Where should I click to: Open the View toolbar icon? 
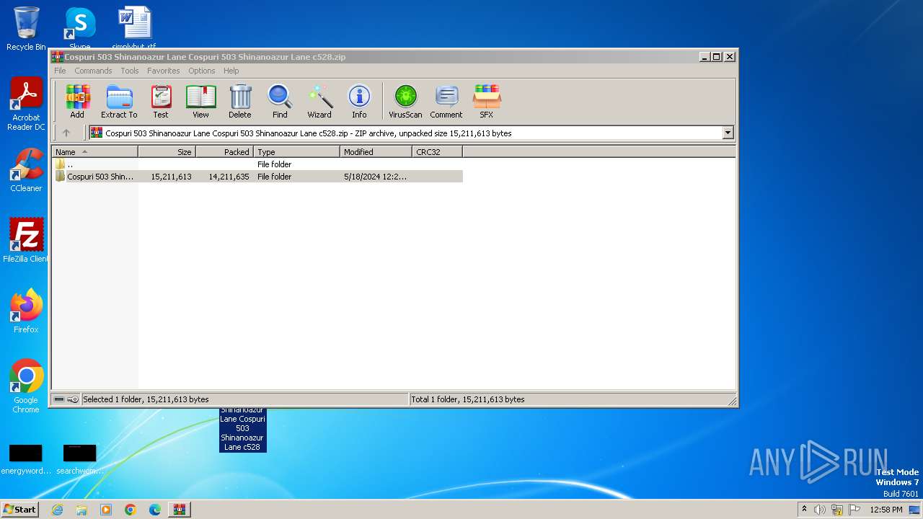(200, 101)
